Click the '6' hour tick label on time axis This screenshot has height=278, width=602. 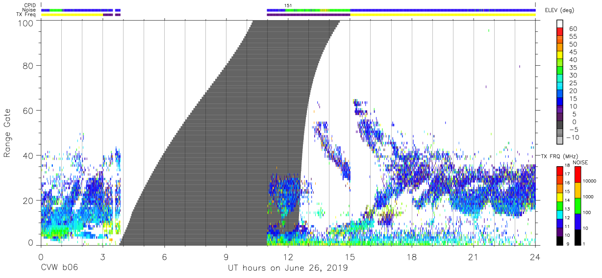164,257
